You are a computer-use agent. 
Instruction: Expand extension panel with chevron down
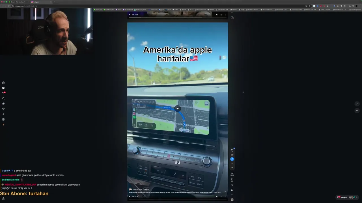(x=232, y=167)
